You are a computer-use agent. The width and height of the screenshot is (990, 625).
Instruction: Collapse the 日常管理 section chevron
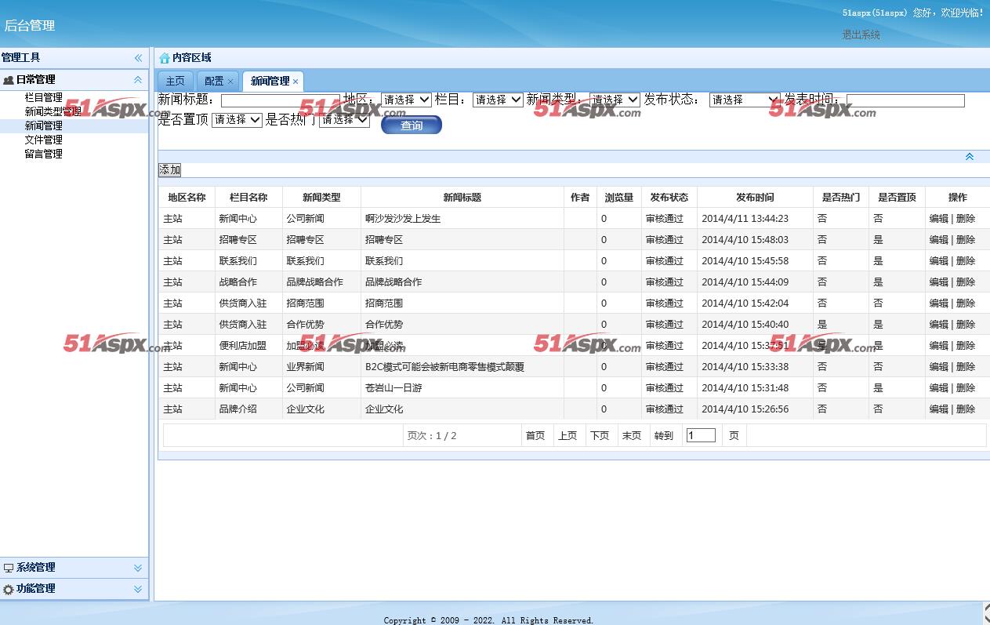point(138,80)
